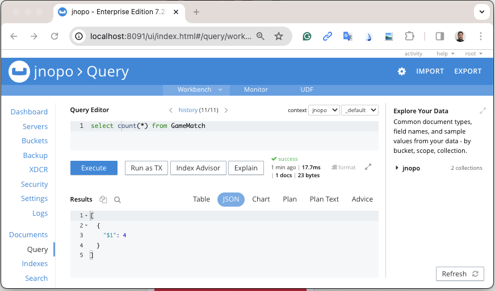Click Run as TX button

tap(146, 168)
